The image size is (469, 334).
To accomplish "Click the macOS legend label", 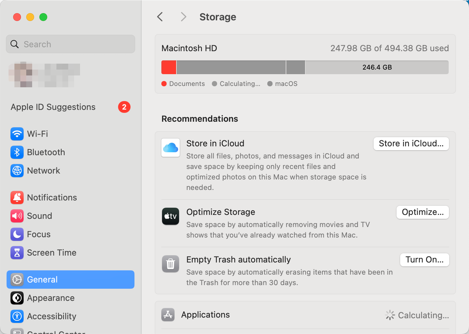I will pyautogui.click(x=286, y=84).
